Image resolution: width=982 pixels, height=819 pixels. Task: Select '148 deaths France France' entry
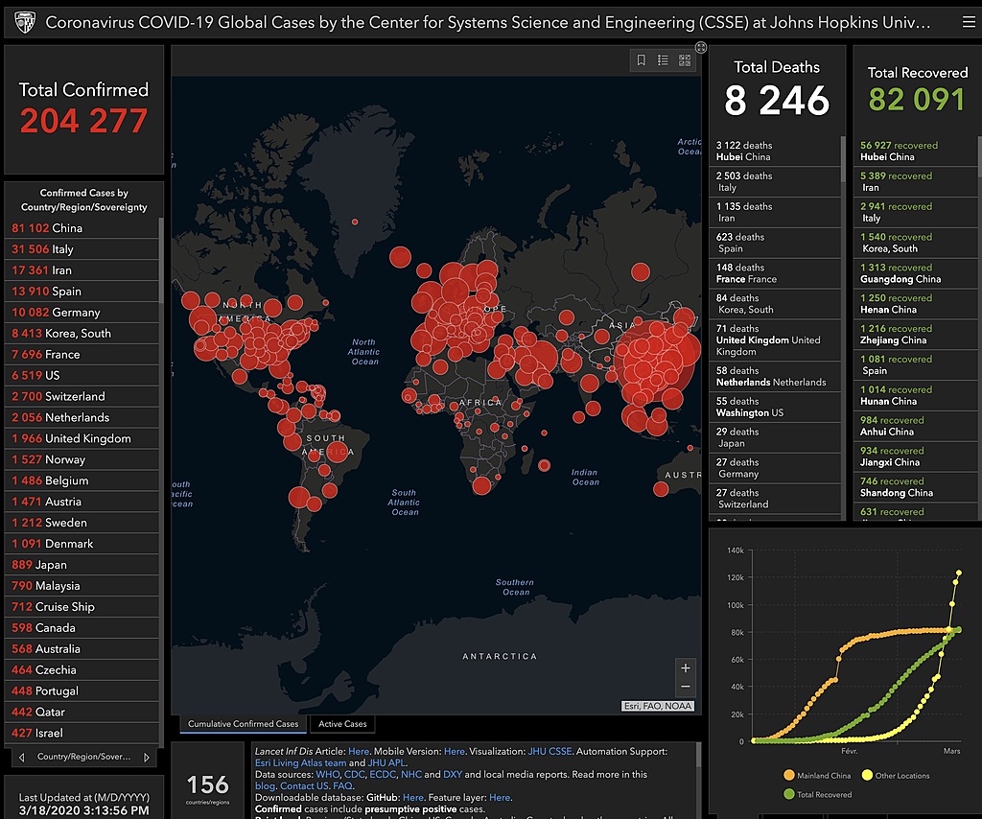pos(775,273)
